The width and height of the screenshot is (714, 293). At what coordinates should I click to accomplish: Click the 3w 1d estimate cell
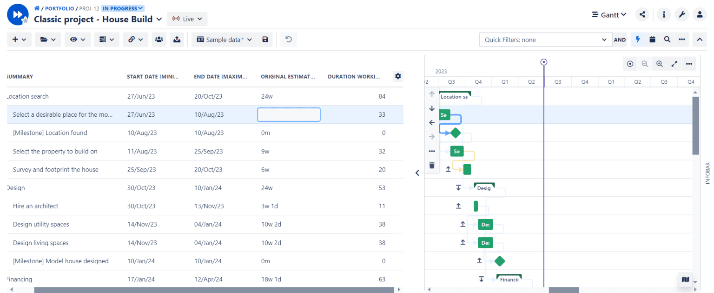[271, 206]
